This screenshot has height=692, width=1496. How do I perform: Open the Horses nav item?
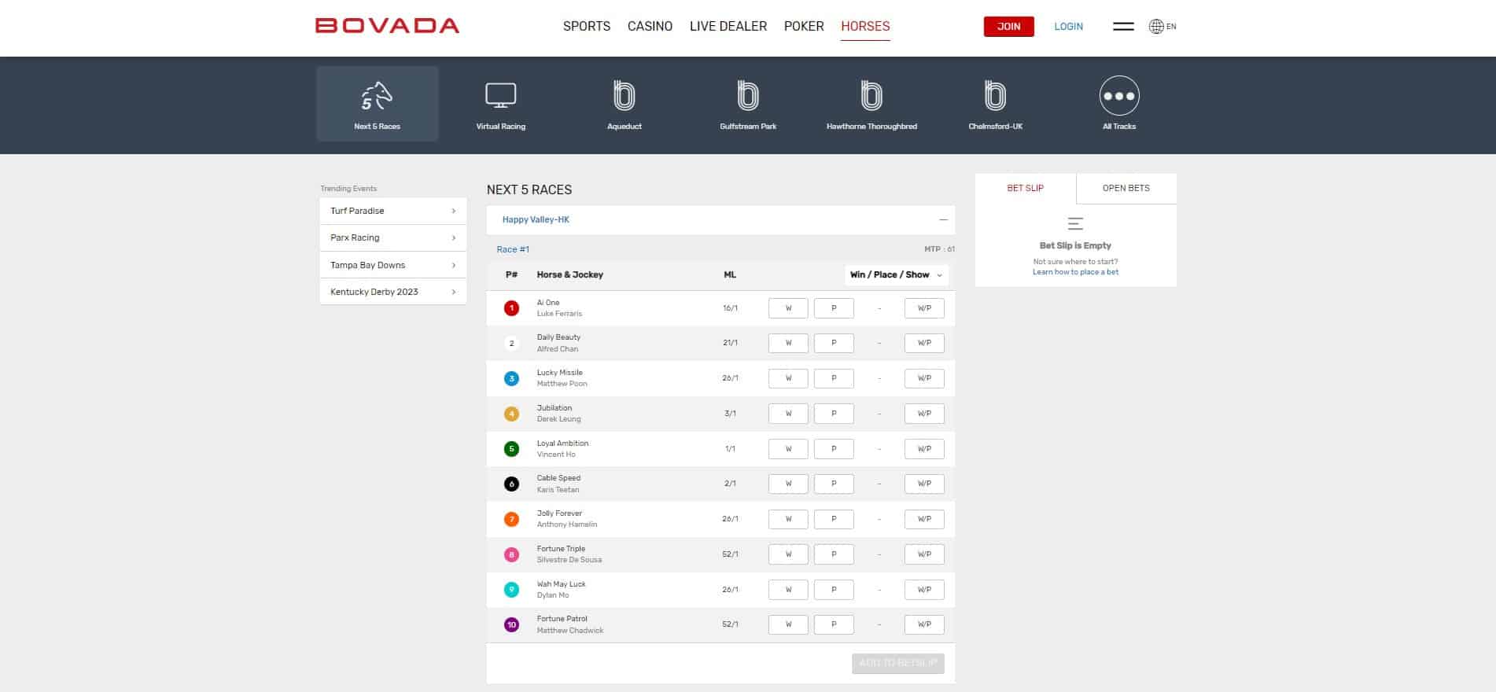tap(865, 26)
